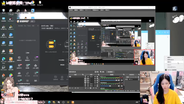
Task: Adjust the 麦克风/Aux volume slider
Action: 109,80
